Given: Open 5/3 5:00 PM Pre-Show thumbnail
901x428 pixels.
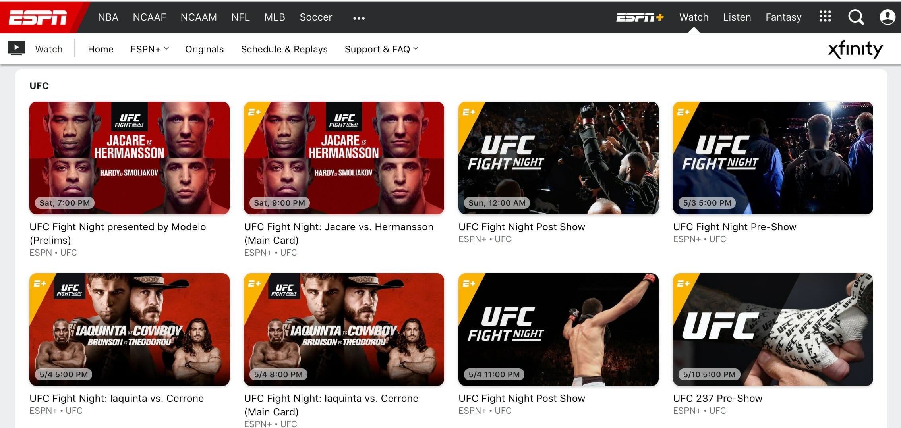Looking at the screenshot, I should coord(773,158).
